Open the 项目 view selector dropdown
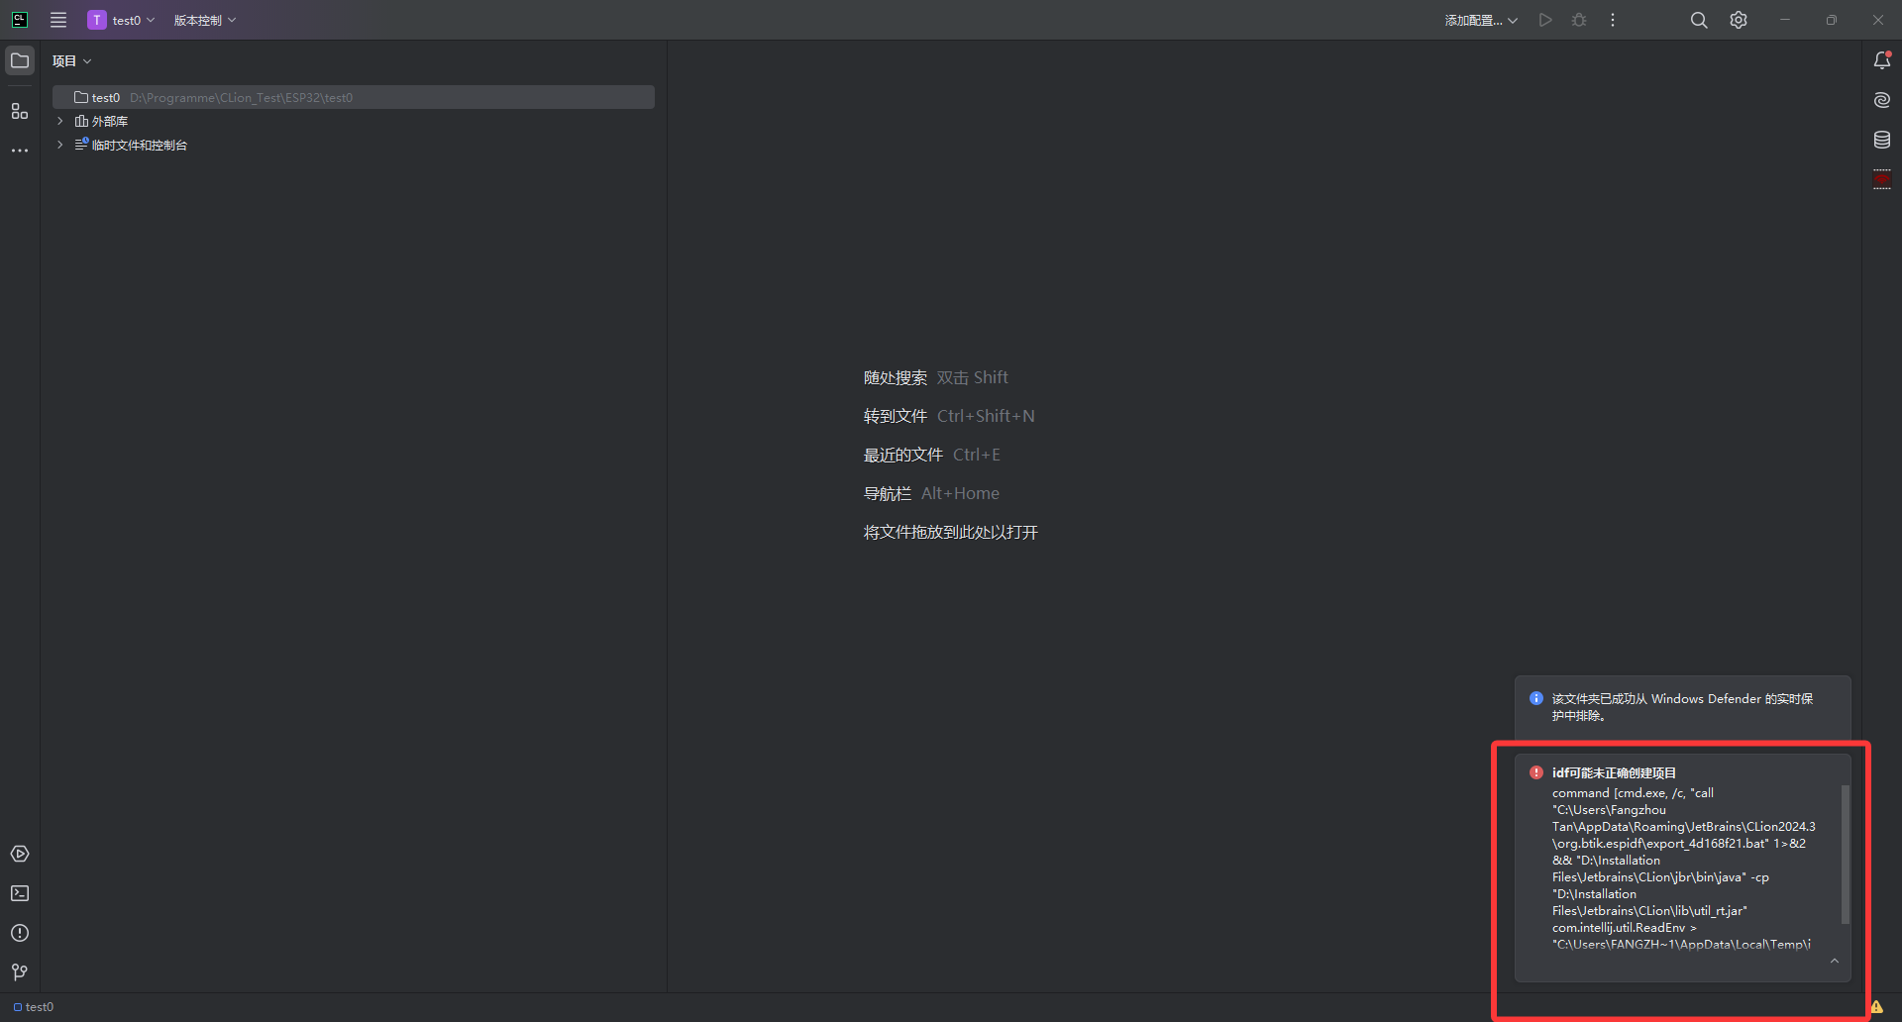Viewport: 1902px width, 1022px height. coord(71,61)
